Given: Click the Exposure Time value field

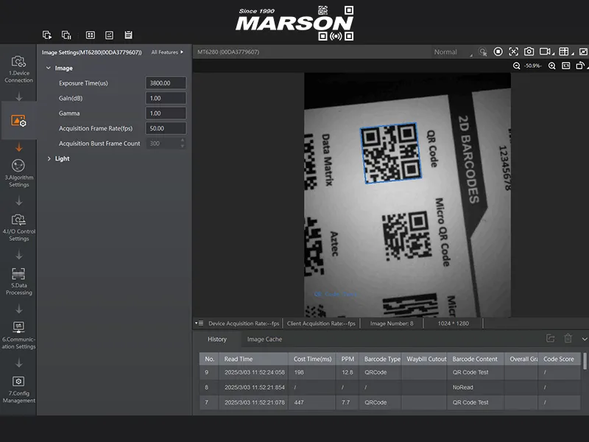Looking at the screenshot, I should [166, 83].
